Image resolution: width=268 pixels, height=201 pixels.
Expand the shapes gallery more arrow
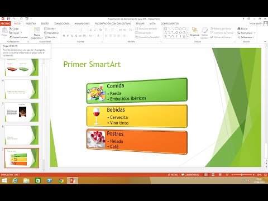pyautogui.click(x=188, y=37)
